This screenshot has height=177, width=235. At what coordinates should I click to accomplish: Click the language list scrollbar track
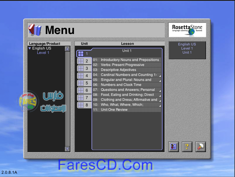pos(67,99)
